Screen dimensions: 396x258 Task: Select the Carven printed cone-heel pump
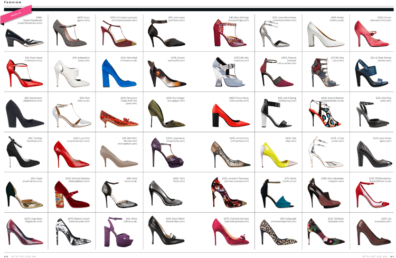pyautogui.click(x=167, y=73)
